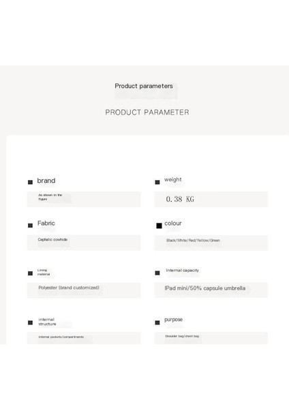Click the PRODUCT PARAMETER subtitle
289x409 pixels.
(x=147, y=112)
